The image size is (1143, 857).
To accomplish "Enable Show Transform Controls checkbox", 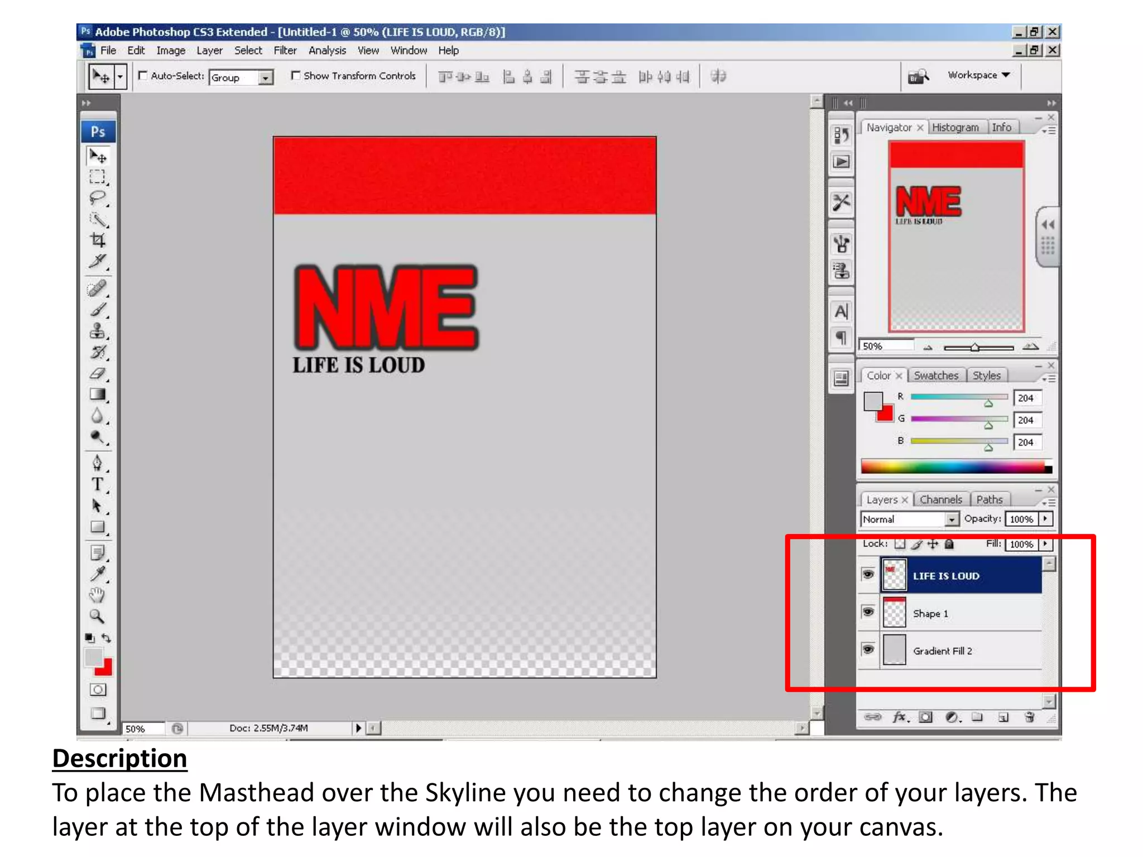I will pyautogui.click(x=295, y=75).
